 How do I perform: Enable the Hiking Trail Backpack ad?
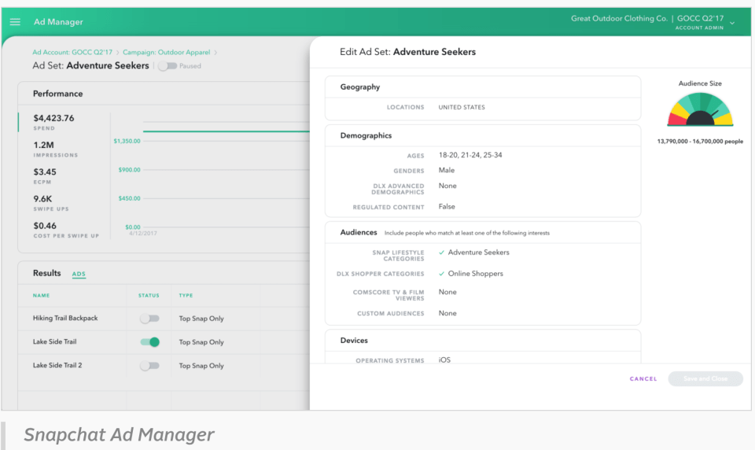coord(149,319)
